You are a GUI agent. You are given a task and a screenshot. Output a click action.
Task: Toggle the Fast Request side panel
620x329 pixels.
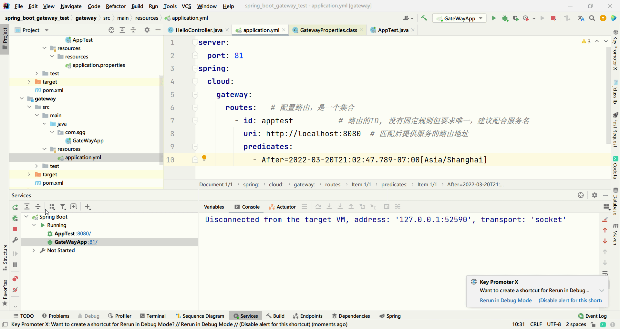click(x=615, y=130)
